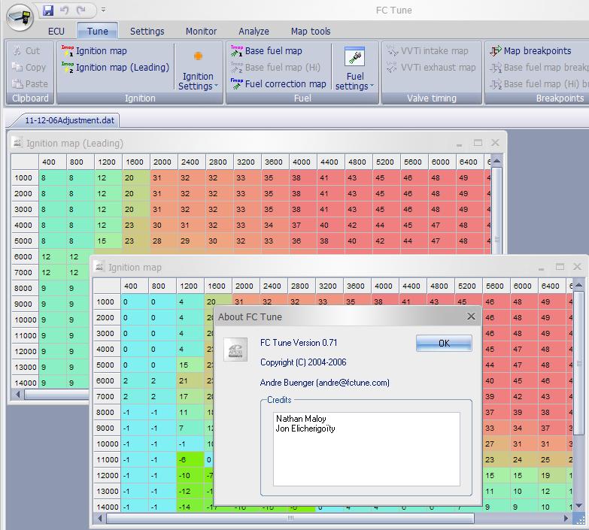Viewport: 589px width, 530px height.
Task: Click the scroll down arrow of Ignition map
Action: [579, 506]
